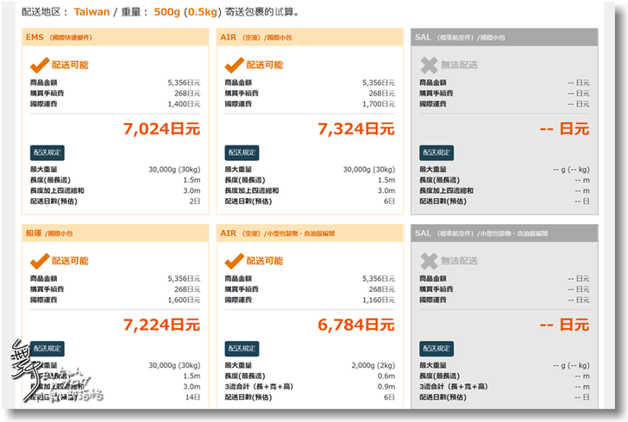Click the AIR shipping fee "1,700日元"
The width and height of the screenshot is (628, 422).
coord(379,104)
